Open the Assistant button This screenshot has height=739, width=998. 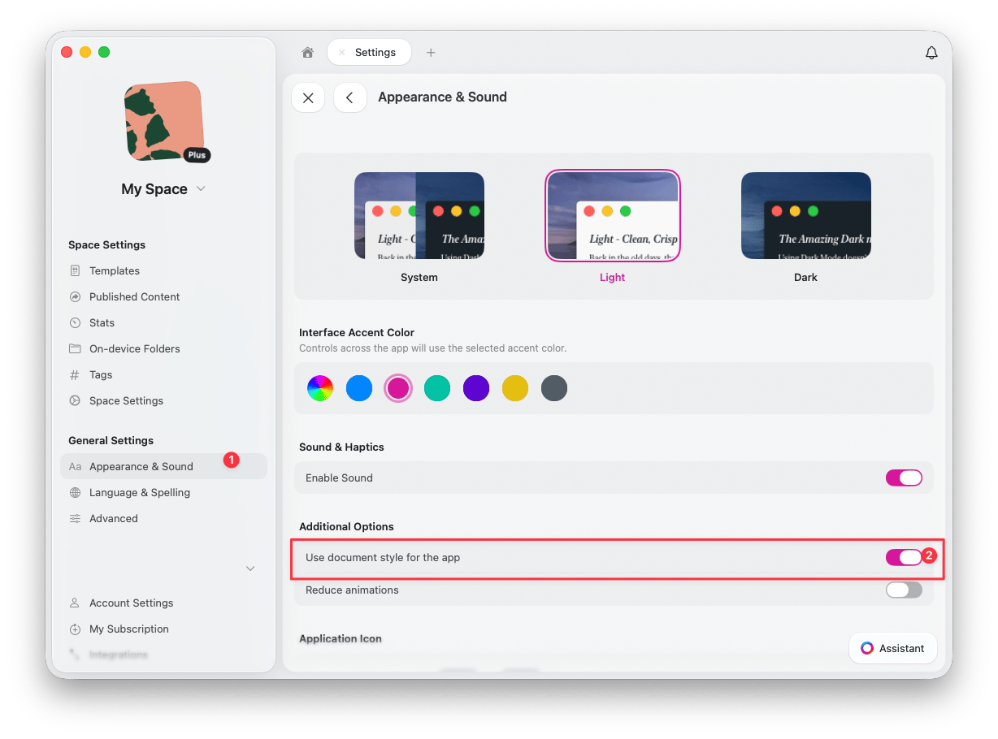pos(893,648)
